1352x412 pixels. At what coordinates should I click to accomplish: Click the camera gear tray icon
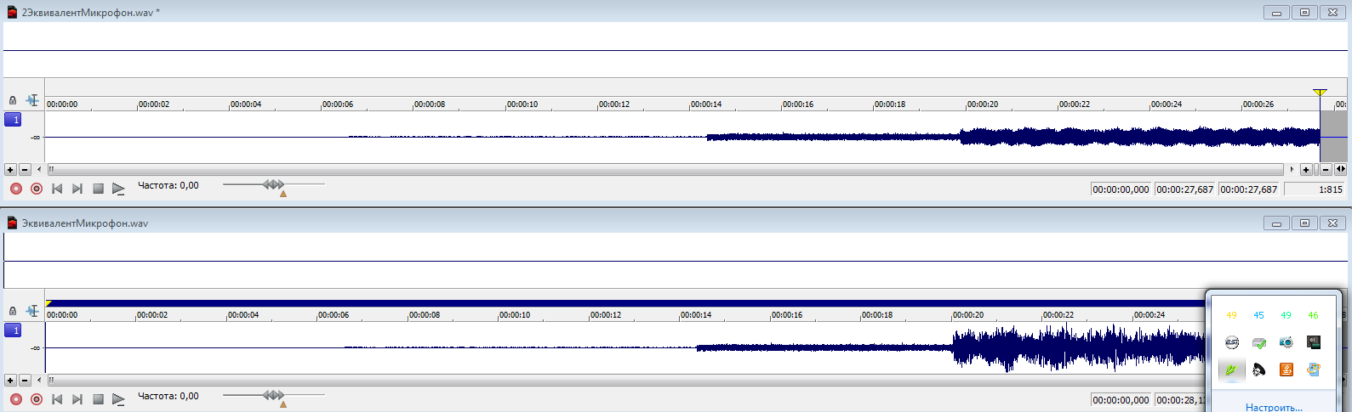point(1286,342)
